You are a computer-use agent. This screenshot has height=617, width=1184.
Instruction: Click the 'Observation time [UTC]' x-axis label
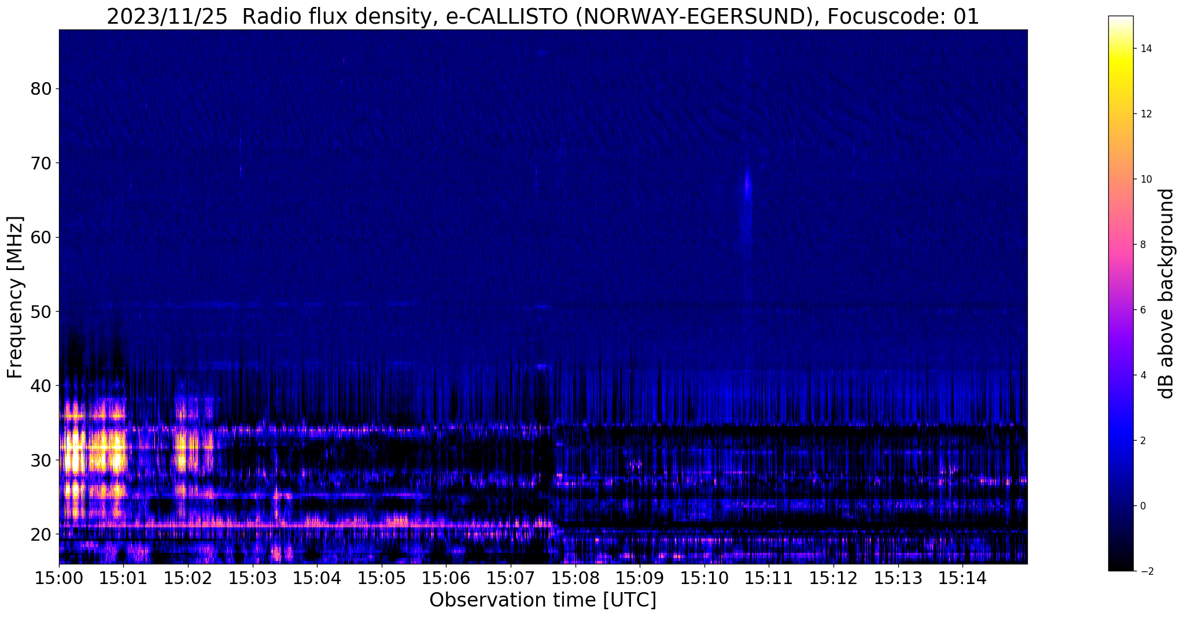click(543, 600)
